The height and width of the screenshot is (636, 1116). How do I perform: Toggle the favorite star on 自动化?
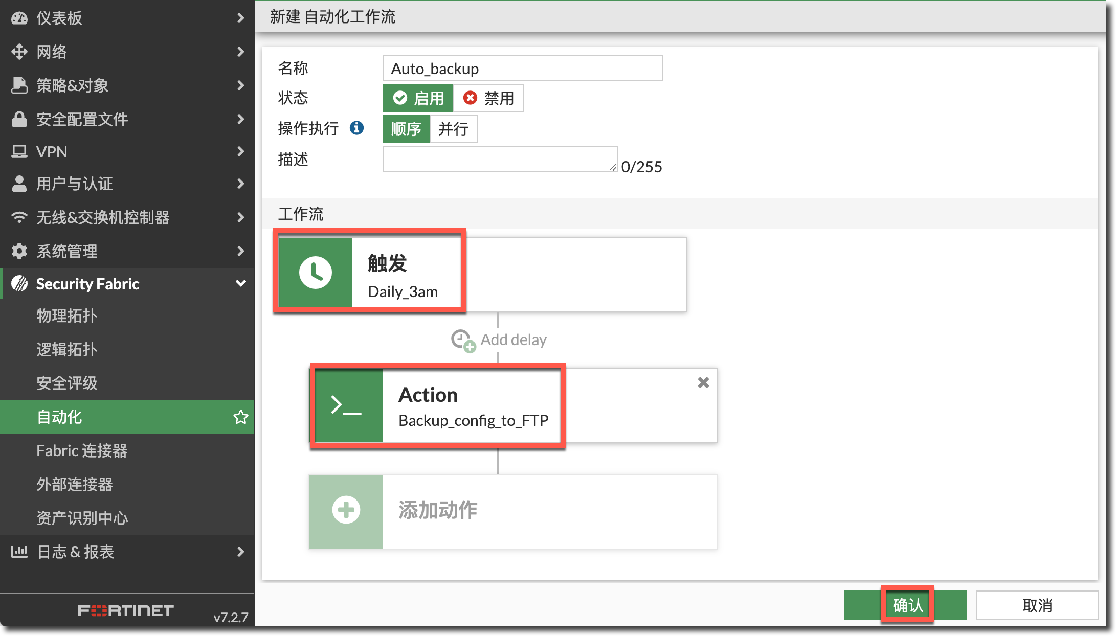click(240, 416)
